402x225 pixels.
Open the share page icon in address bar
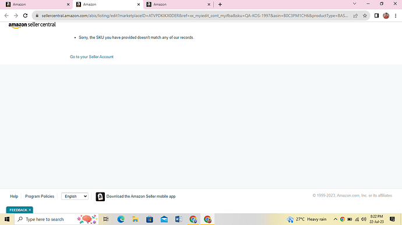coord(355,16)
